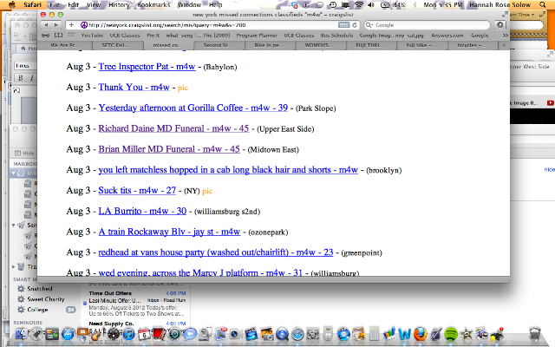Screen dimensions: 555x347
Task: Select 'Sweet Charity' smart mailbox in Mail
Action: 46,299
